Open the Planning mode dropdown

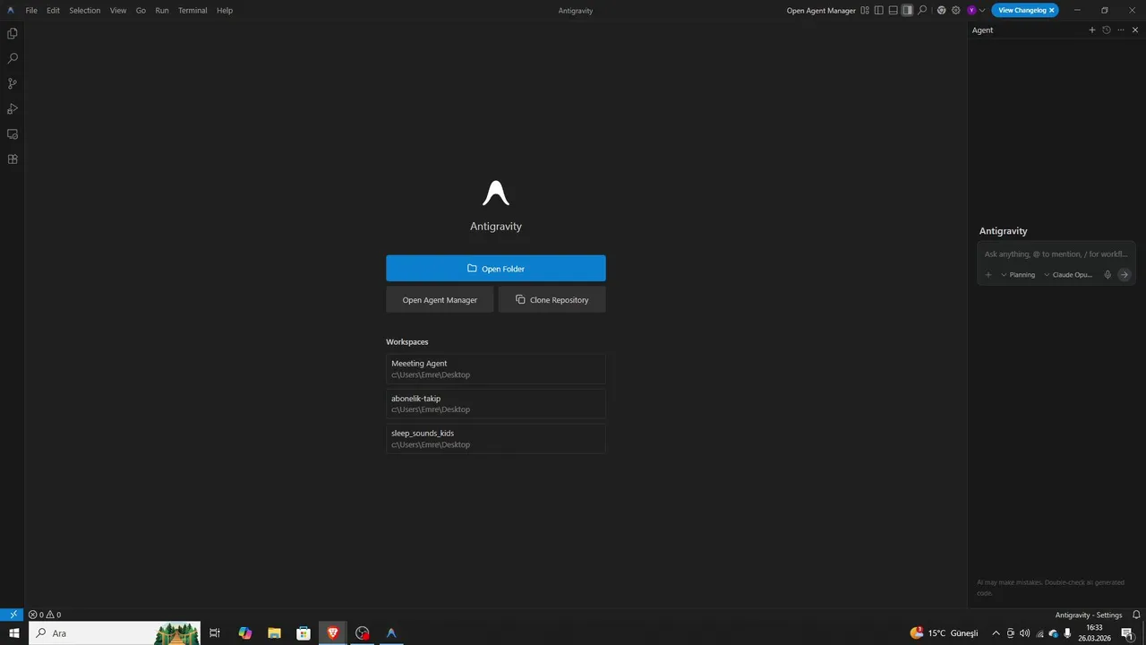(1018, 275)
